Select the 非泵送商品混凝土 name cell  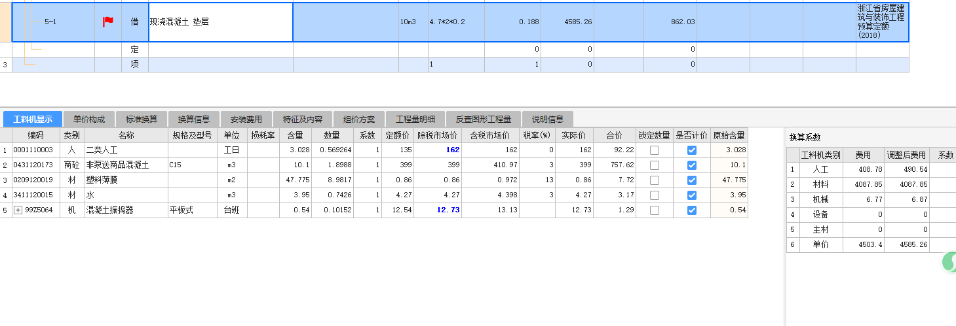[x=126, y=165]
